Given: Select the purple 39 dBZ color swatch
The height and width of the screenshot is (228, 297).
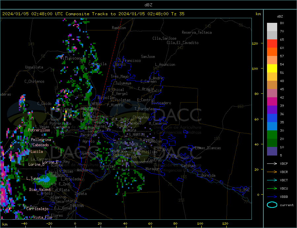Looking at the screenshot, I should click(272, 110).
